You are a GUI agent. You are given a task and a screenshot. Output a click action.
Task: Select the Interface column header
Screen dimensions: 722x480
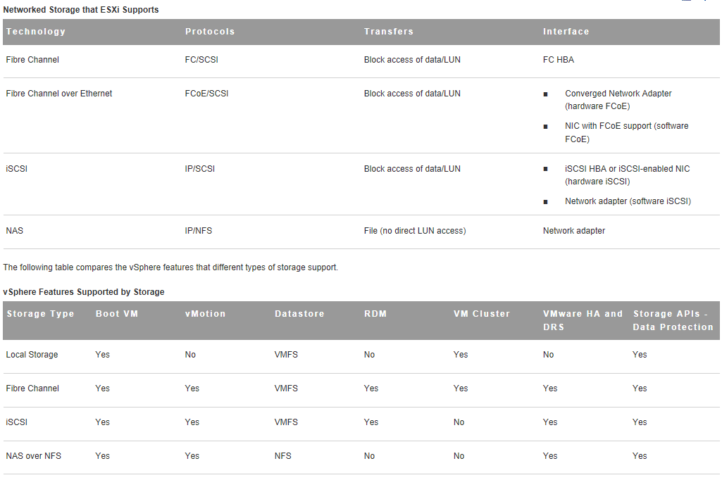click(566, 32)
